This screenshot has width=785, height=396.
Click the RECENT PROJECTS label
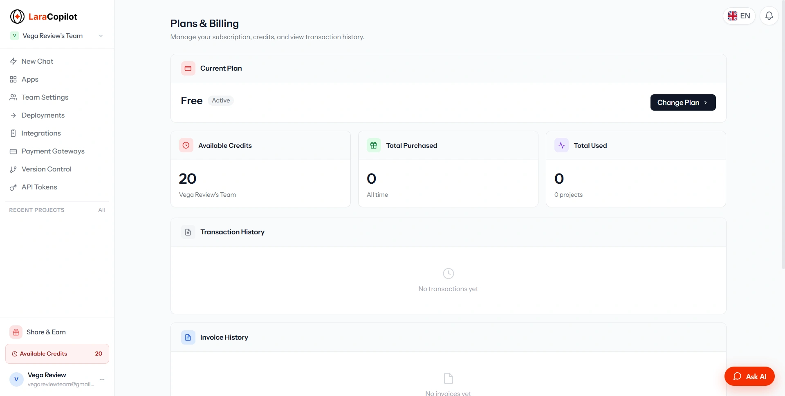pyautogui.click(x=37, y=210)
